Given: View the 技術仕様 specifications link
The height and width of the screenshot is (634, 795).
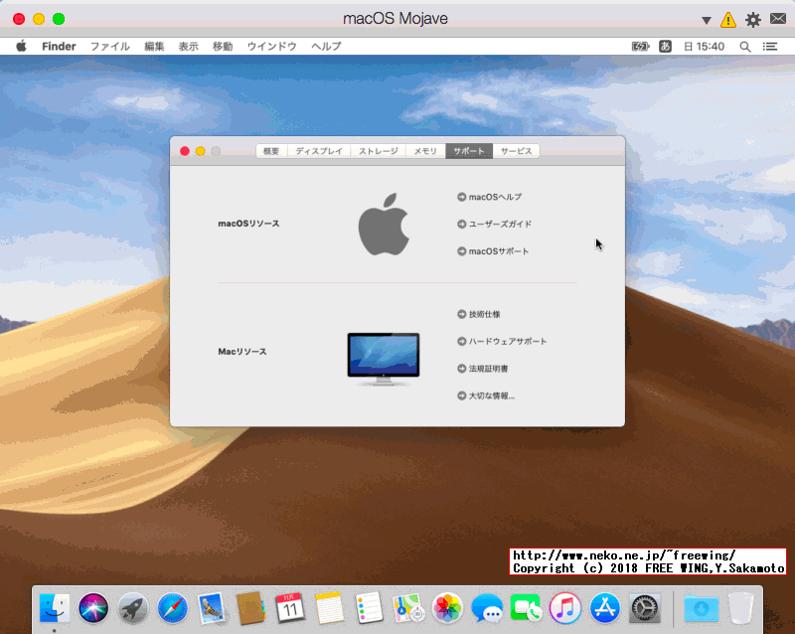Looking at the screenshot, I should click(485, 314).
